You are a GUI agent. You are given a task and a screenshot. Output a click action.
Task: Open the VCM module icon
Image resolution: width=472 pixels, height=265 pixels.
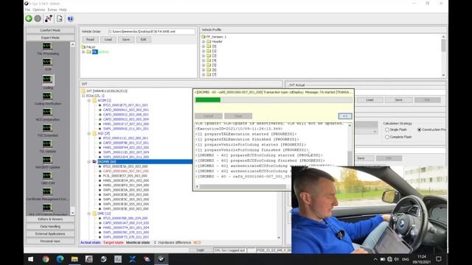coord(47,62)
